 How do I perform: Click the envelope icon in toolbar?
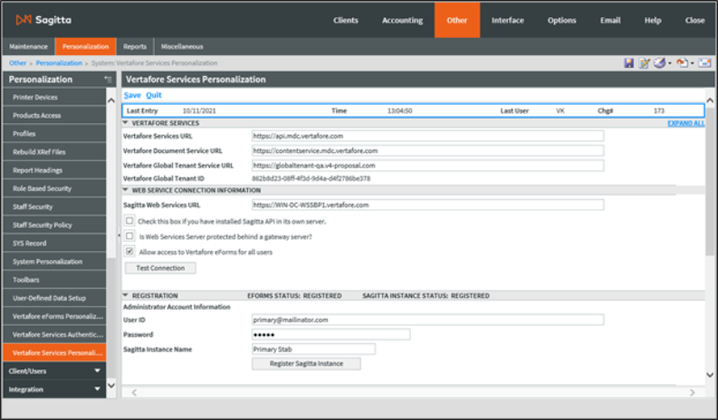click(x=704, y=63)
